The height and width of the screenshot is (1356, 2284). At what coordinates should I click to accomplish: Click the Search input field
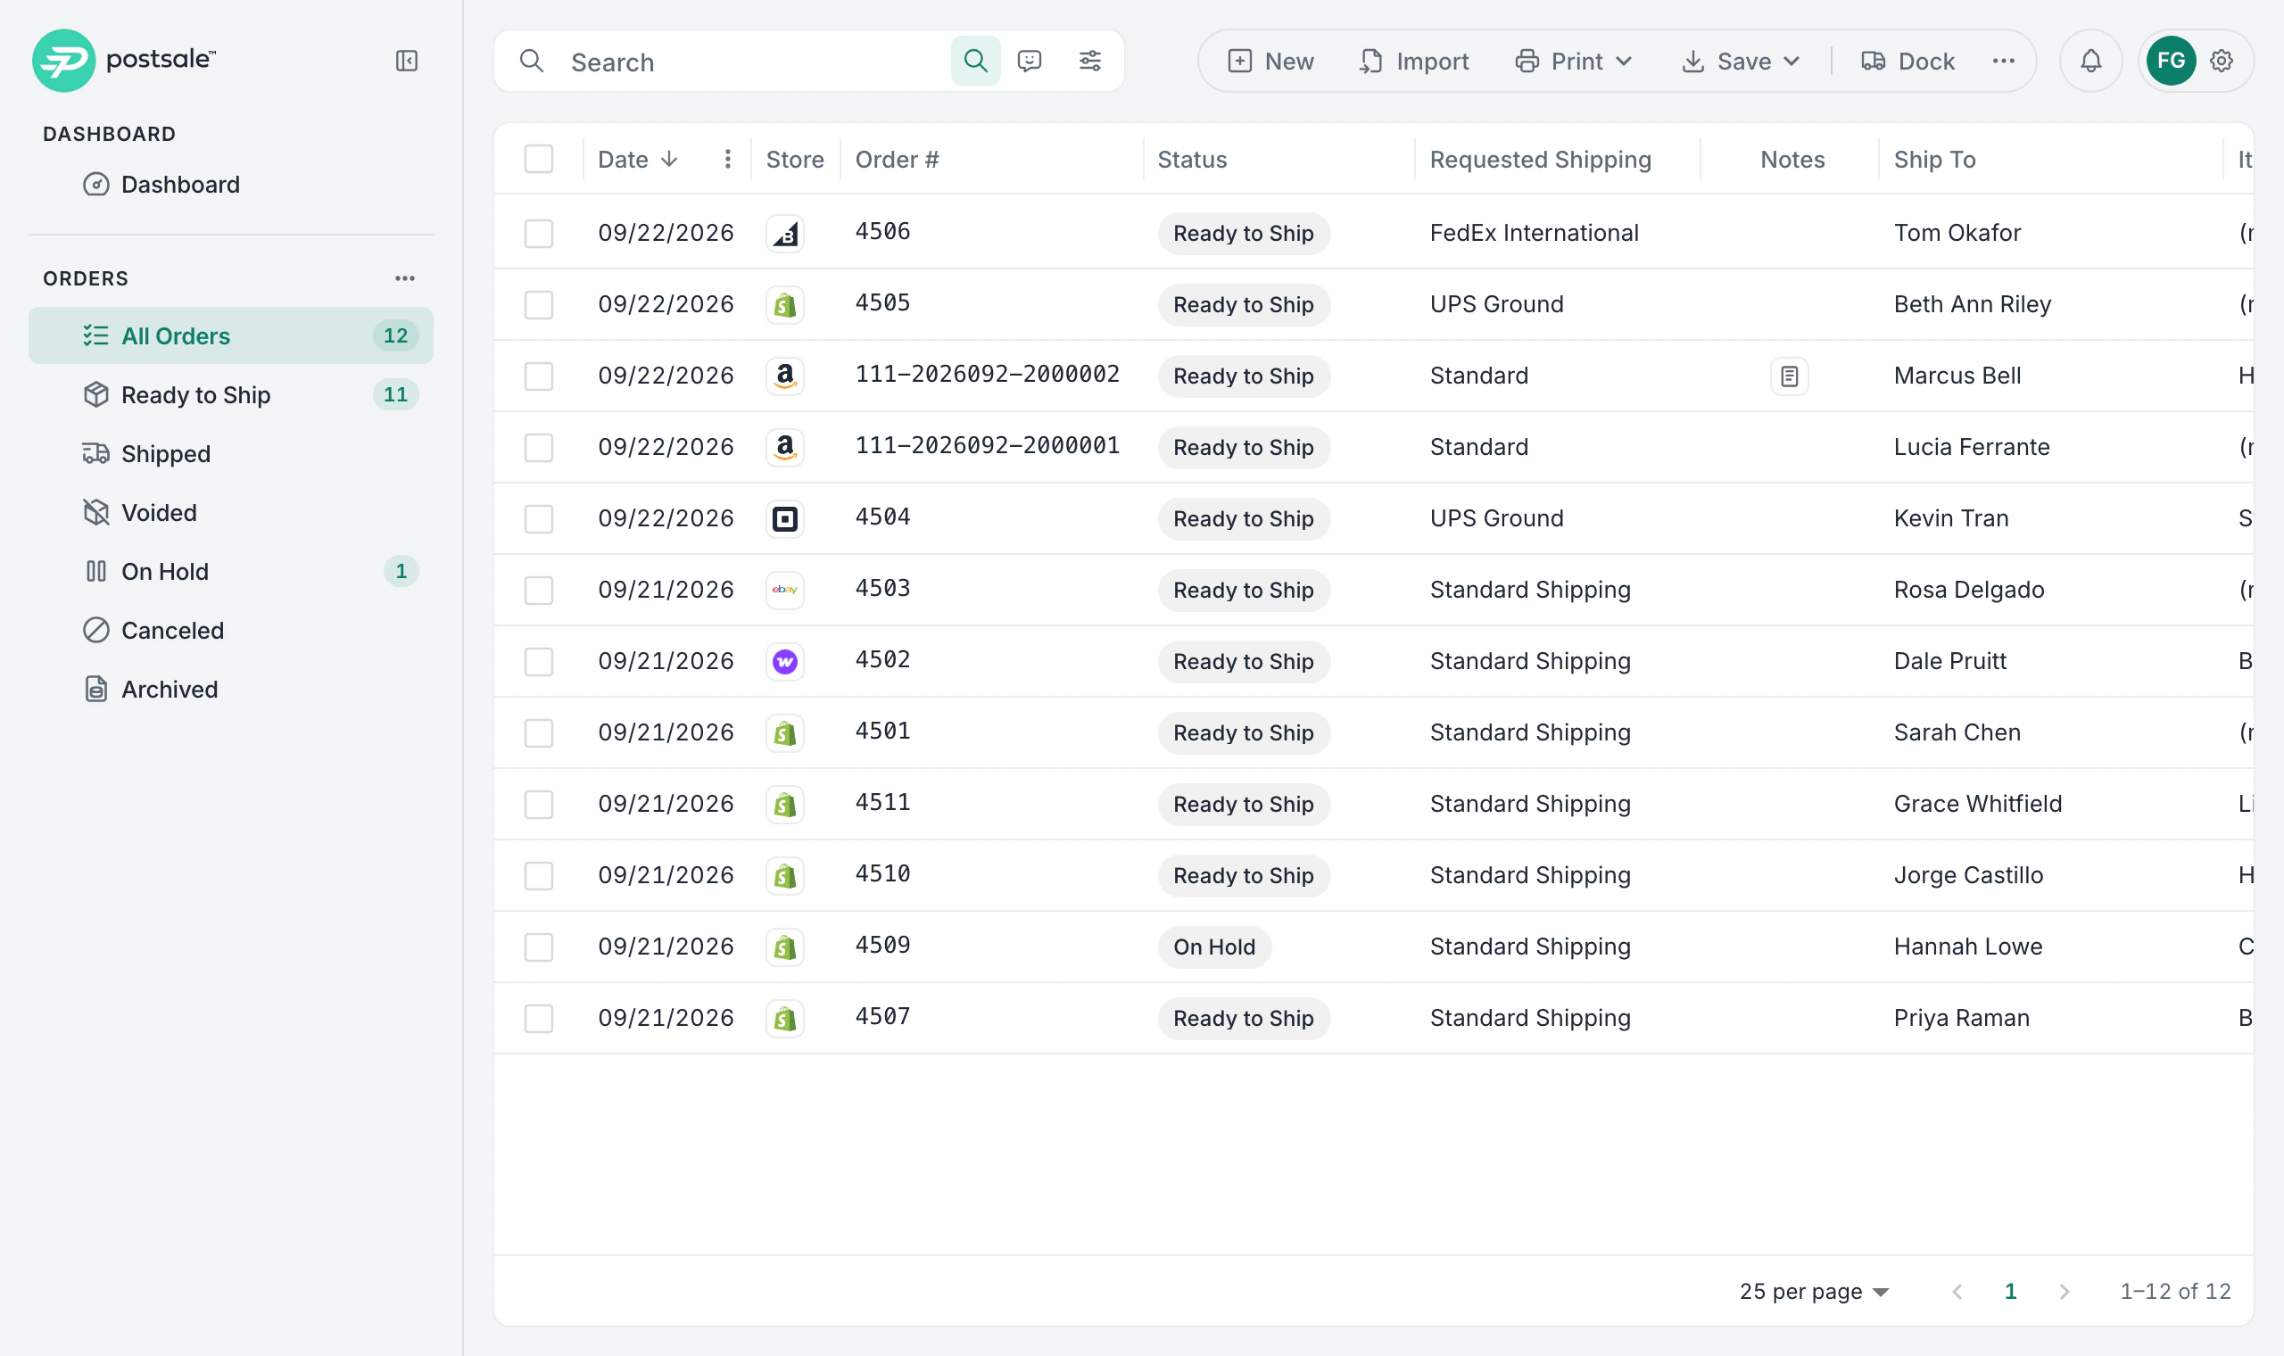754,62
